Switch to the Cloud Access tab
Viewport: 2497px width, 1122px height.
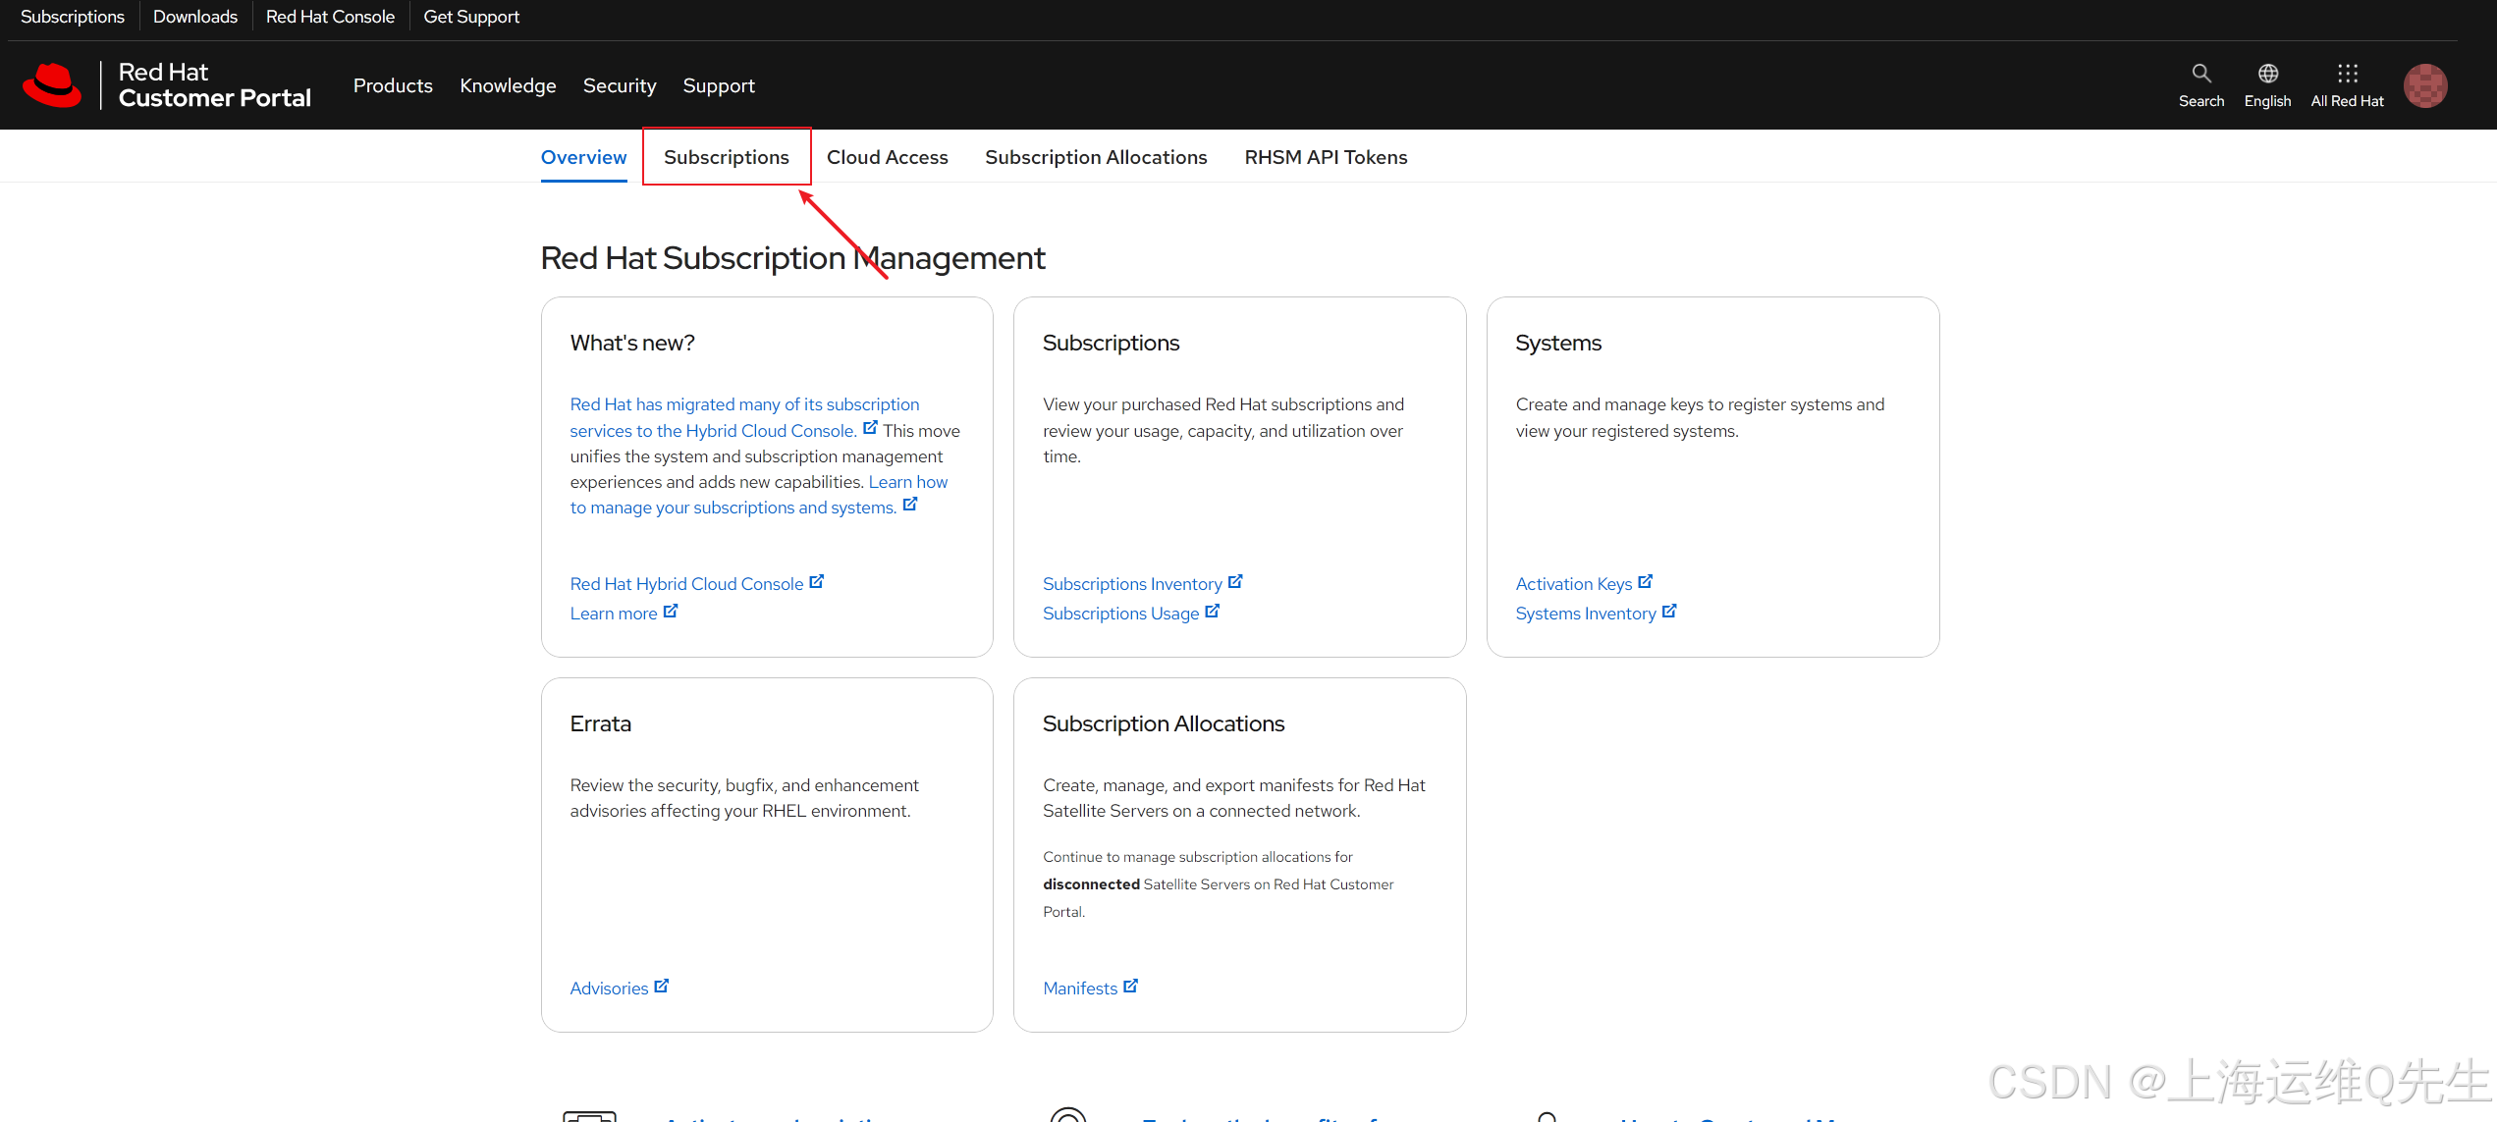pos(888,157)
